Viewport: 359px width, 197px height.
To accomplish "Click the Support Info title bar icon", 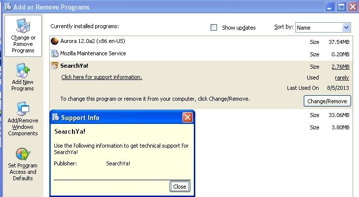I will [55, 117].
